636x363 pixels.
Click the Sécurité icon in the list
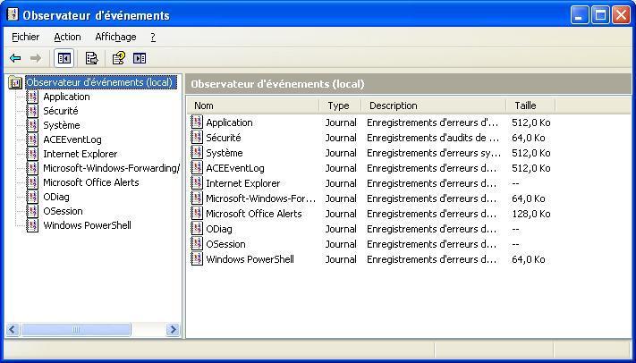coord(197,138)
